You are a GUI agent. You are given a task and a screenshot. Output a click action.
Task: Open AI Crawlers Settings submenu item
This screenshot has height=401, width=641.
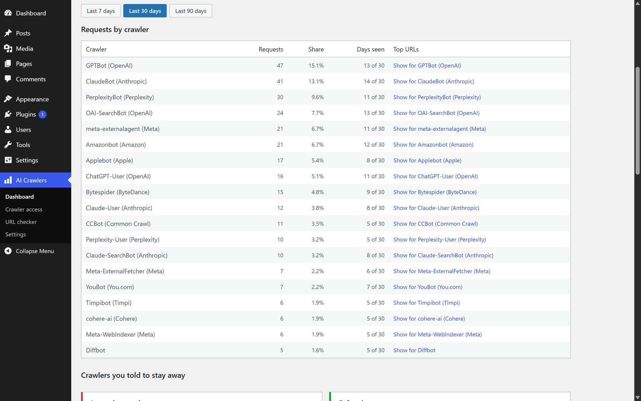coord(15,234)
